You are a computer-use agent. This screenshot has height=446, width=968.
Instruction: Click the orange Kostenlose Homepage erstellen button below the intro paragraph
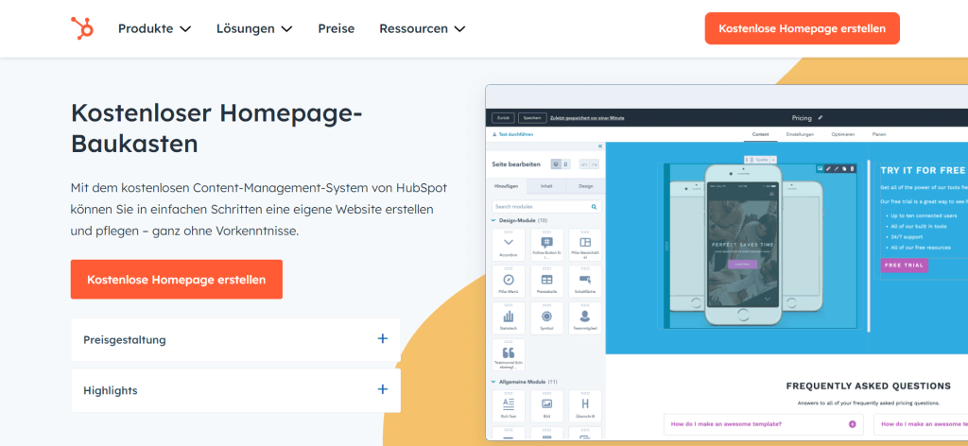177,280
